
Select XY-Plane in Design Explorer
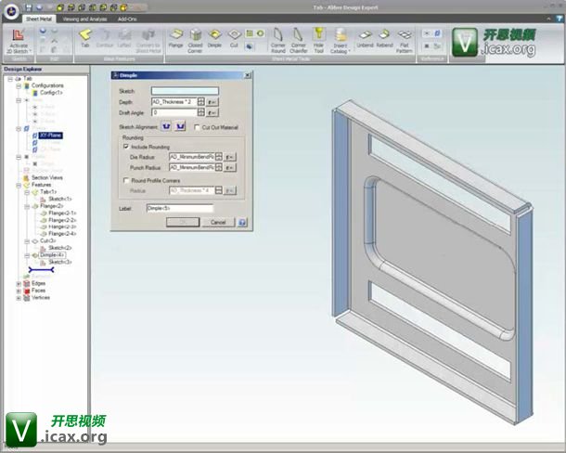tap(49, 136)
